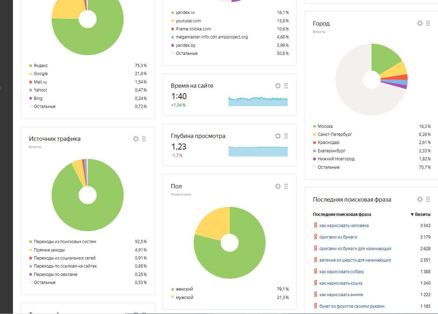Open settings gear of Время на сайте widget
The image size is (438, 314).
[278, 86]
